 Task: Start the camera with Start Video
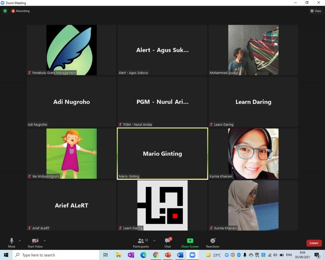click(35, 243)
